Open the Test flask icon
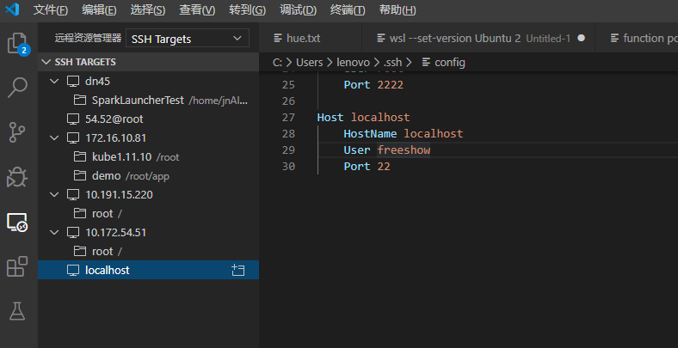This screenshot has height=348, width=678. pos(17,311)
